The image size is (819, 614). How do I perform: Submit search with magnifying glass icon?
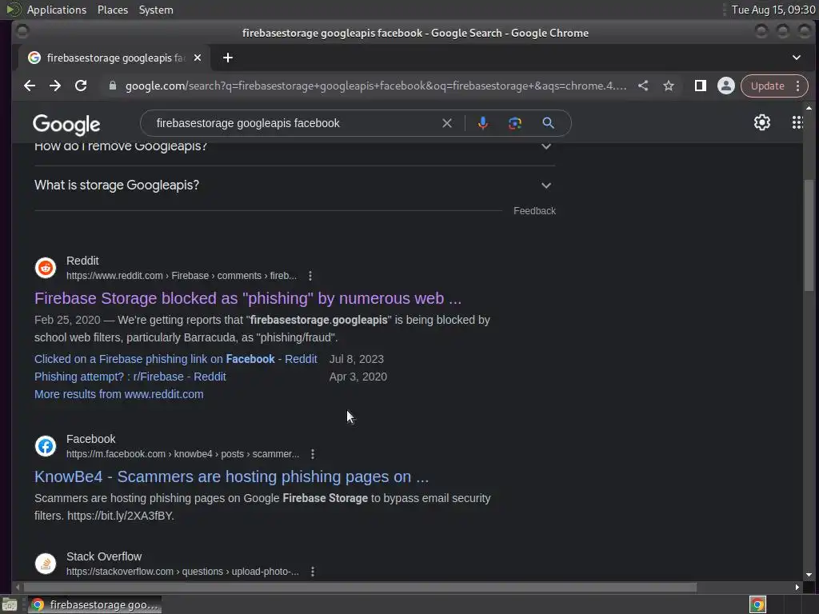click(548, 123)
